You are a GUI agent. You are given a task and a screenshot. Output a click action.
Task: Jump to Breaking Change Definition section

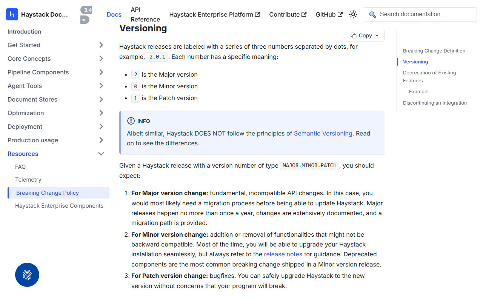(x=434, y=51)
